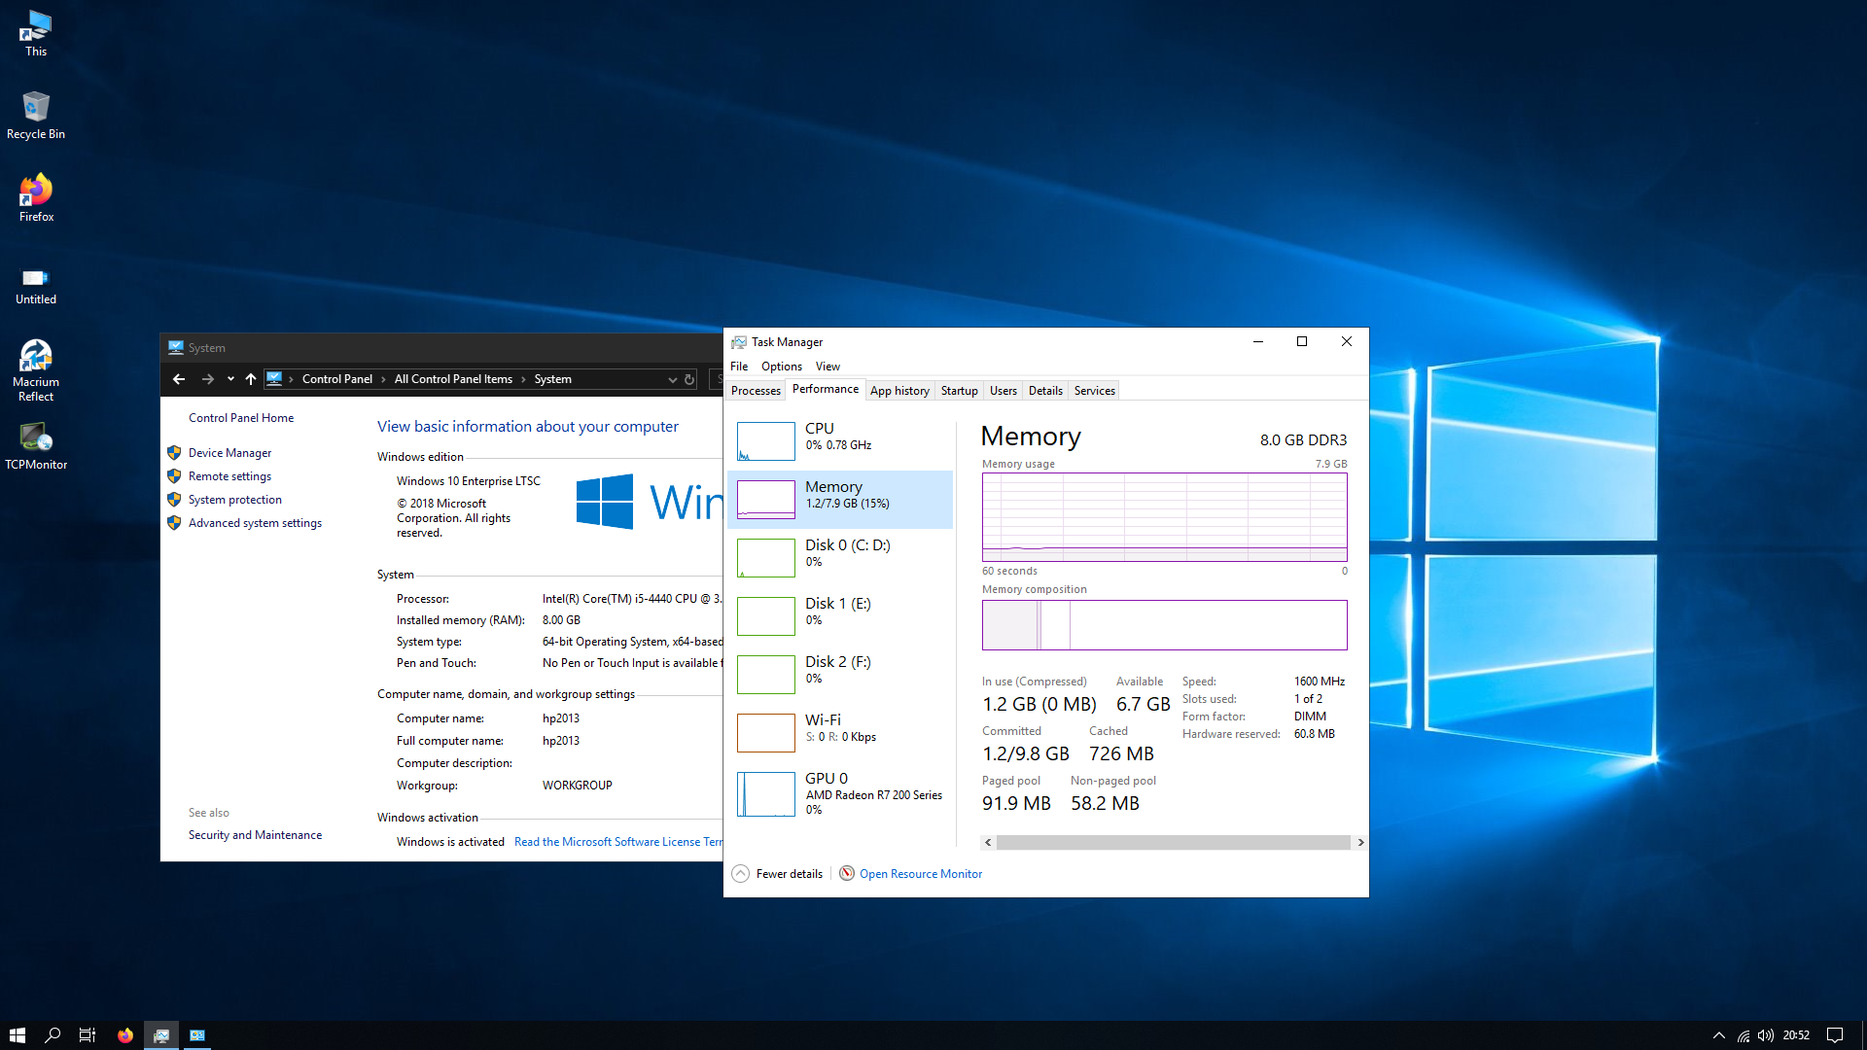Screen dimensions: 1867x1050
Task: Open the Task Manager View menu
Action: point(828,367)
